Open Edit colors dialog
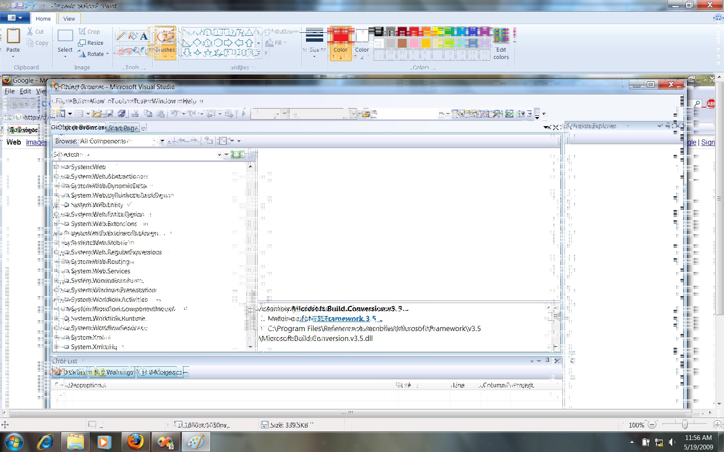 tap(501, 43)
